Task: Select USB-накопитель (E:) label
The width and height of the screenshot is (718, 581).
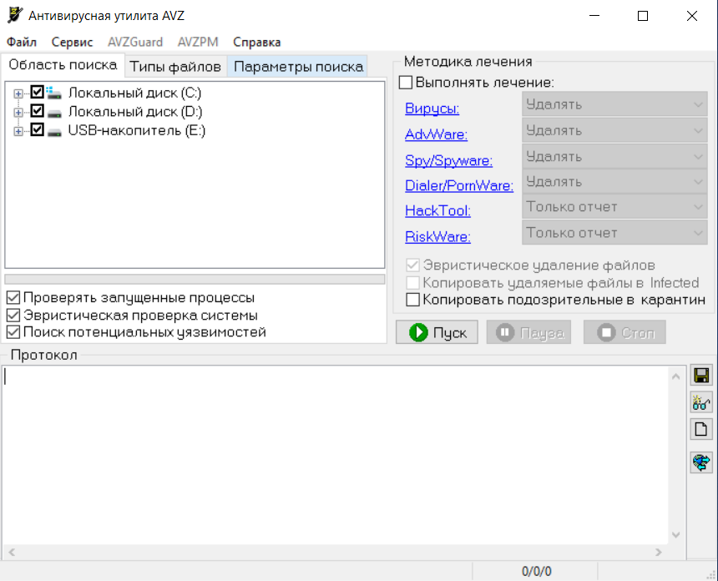Action: click(x=136, y=130)
